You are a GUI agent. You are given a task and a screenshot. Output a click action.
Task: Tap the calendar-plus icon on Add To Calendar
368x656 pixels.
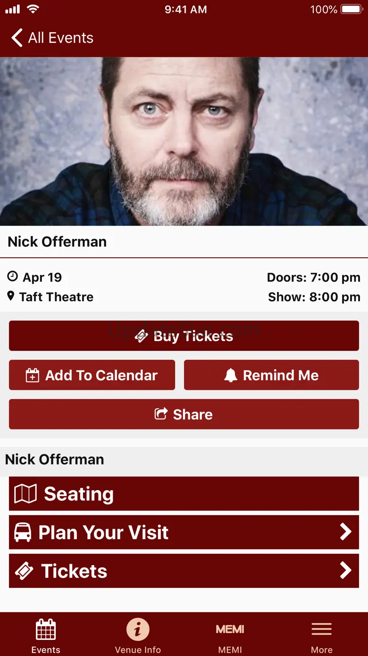[32, 376]
